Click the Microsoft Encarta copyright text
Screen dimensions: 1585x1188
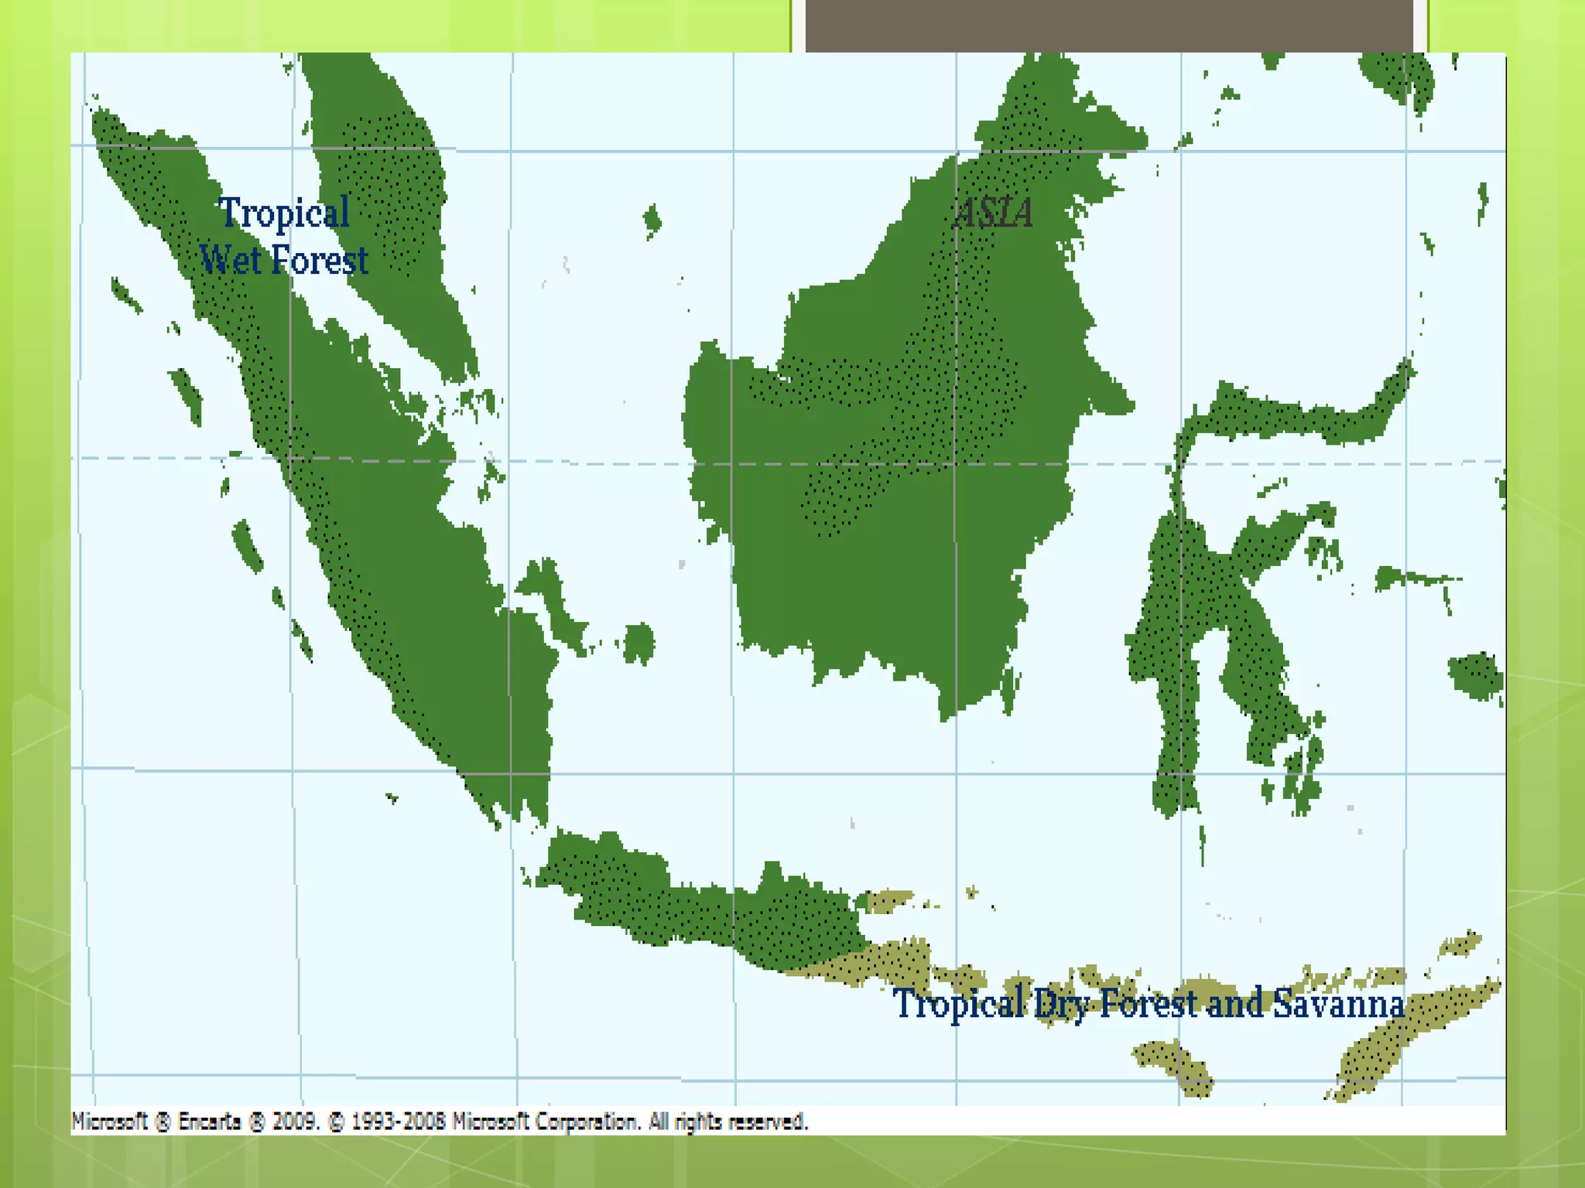tap(440, 1121)
